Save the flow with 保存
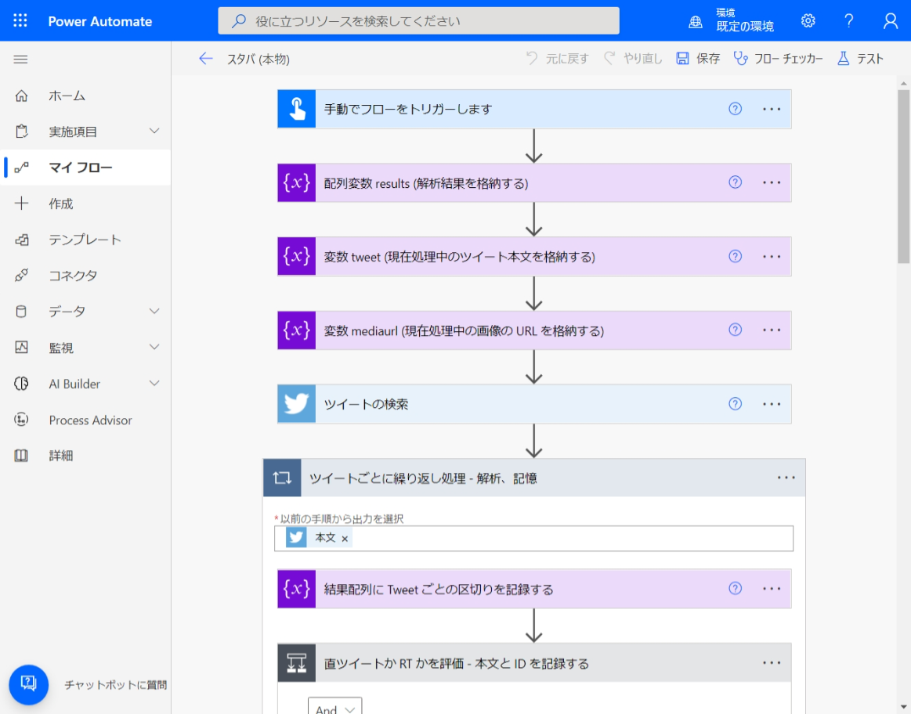Viewport: 911px width, 714px height. [x=698, y=59]
